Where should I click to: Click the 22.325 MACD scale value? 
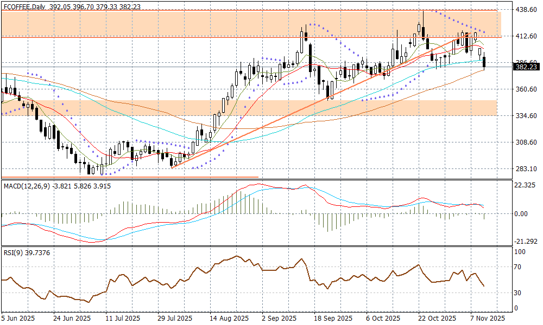(525, 185)
